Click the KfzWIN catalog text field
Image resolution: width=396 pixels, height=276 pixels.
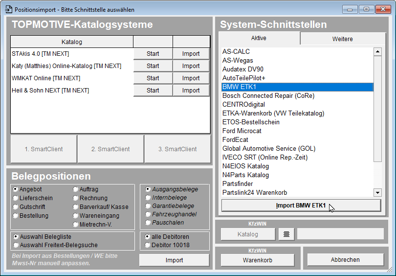340,234
